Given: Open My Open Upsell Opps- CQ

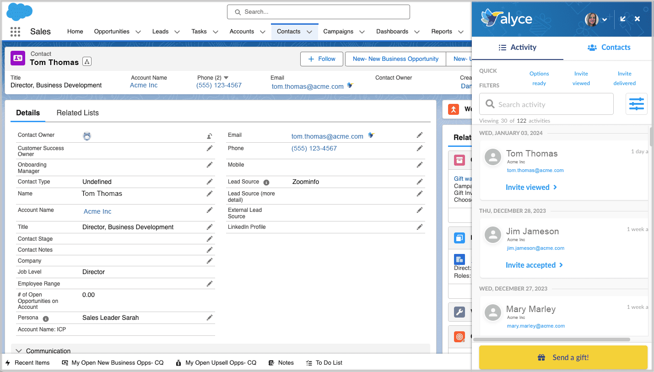Looking at the screenshot, I should (216, 363).
